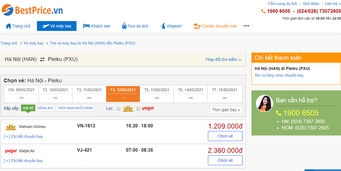Screen dimensions: 341x171
Task: Click flight number VN-1613
Action: pos(86,126)
